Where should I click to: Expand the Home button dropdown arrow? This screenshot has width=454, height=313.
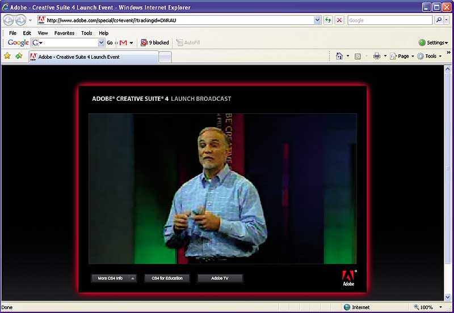348,56
